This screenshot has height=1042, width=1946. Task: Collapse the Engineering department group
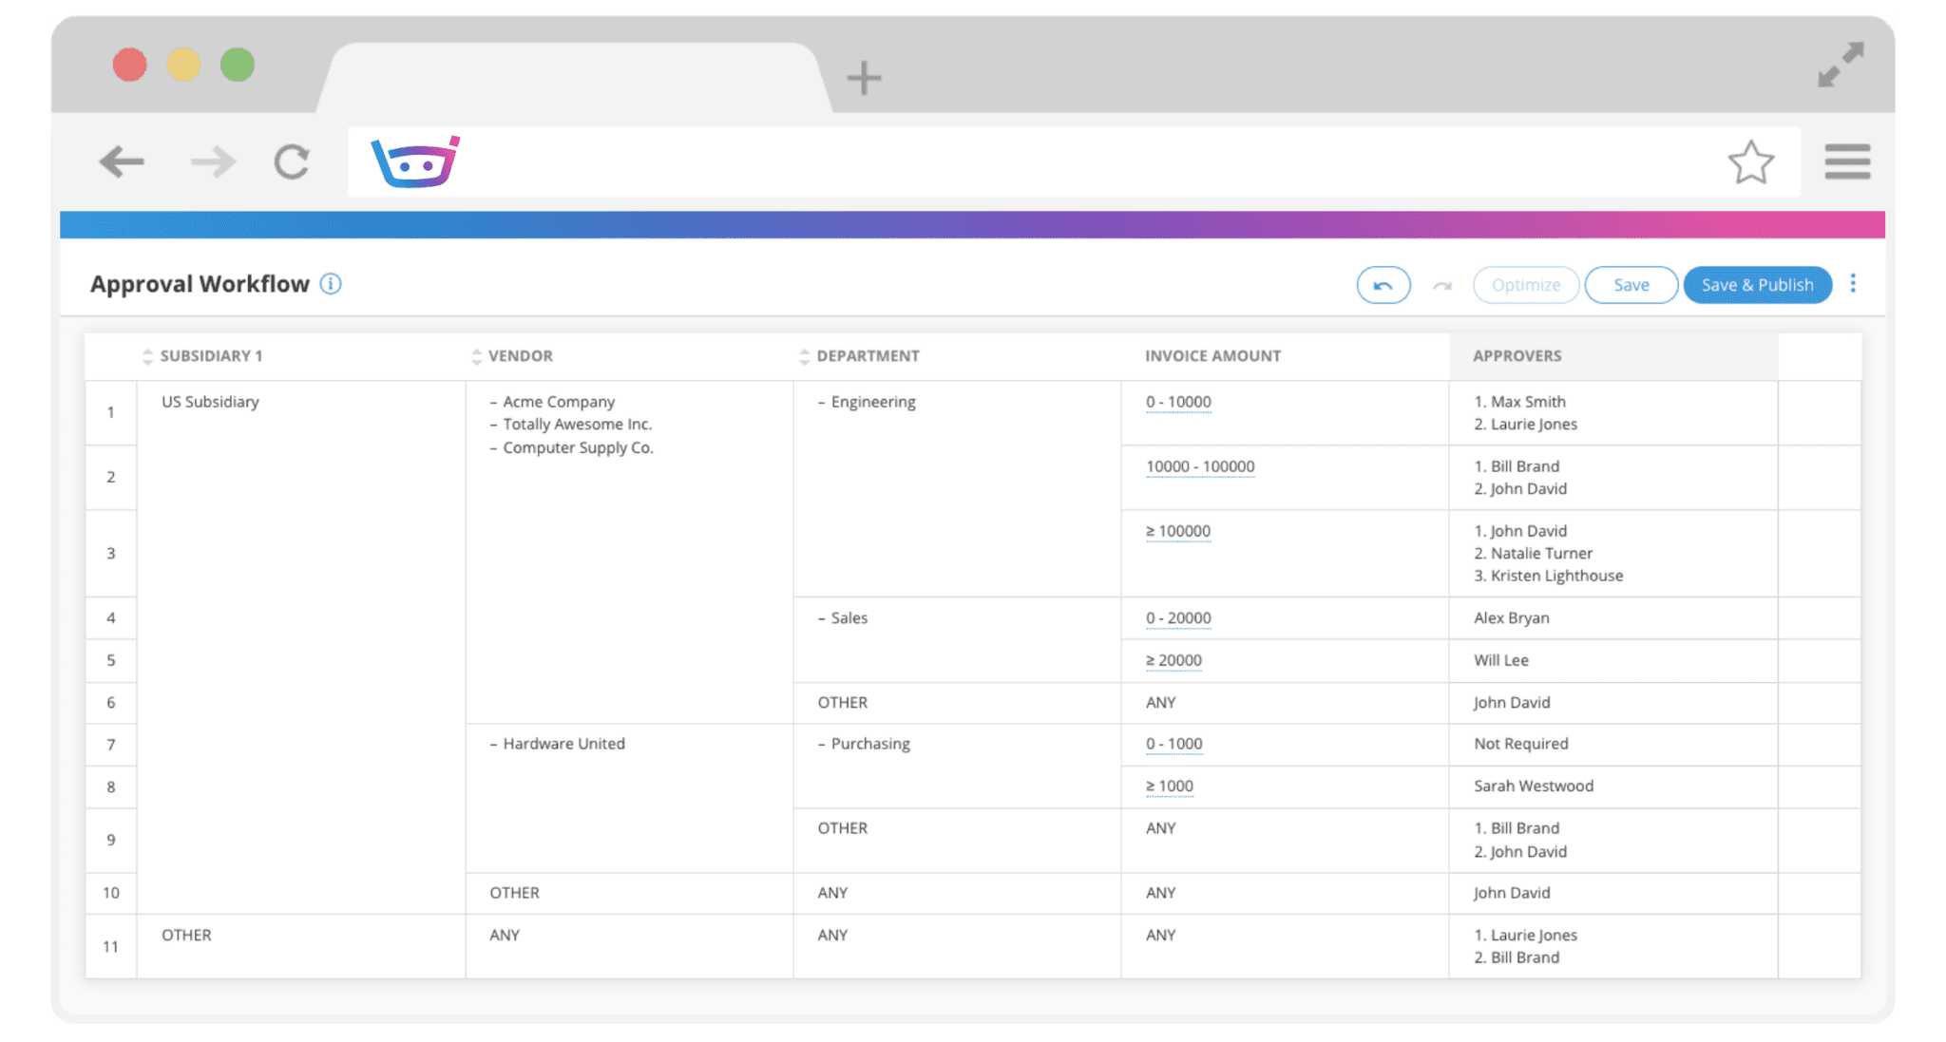tap(823, 402)
